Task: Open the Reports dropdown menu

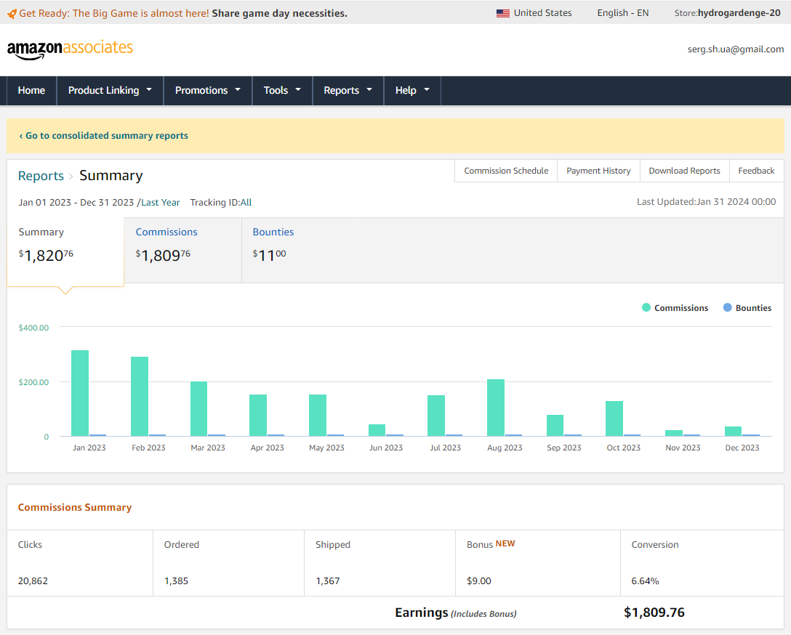Action: pos(348,91)
